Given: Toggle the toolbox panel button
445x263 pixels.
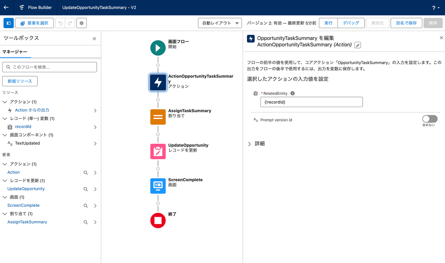Looking at the screenshot, I should click(9, 23).
